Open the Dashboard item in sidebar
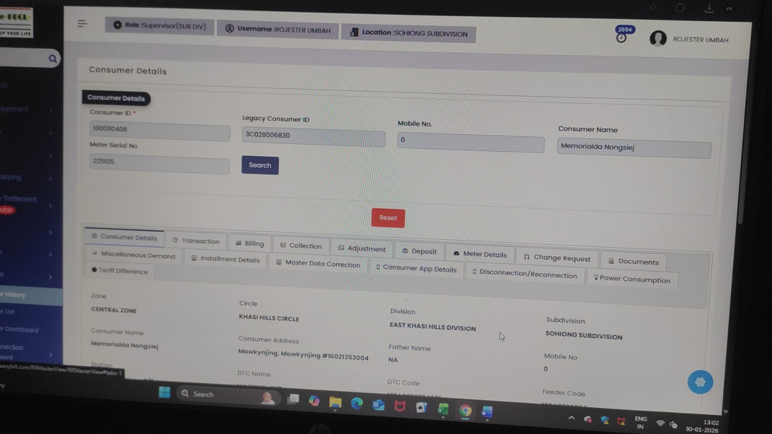This screenshot has height=434, width=772. (20, 329)
